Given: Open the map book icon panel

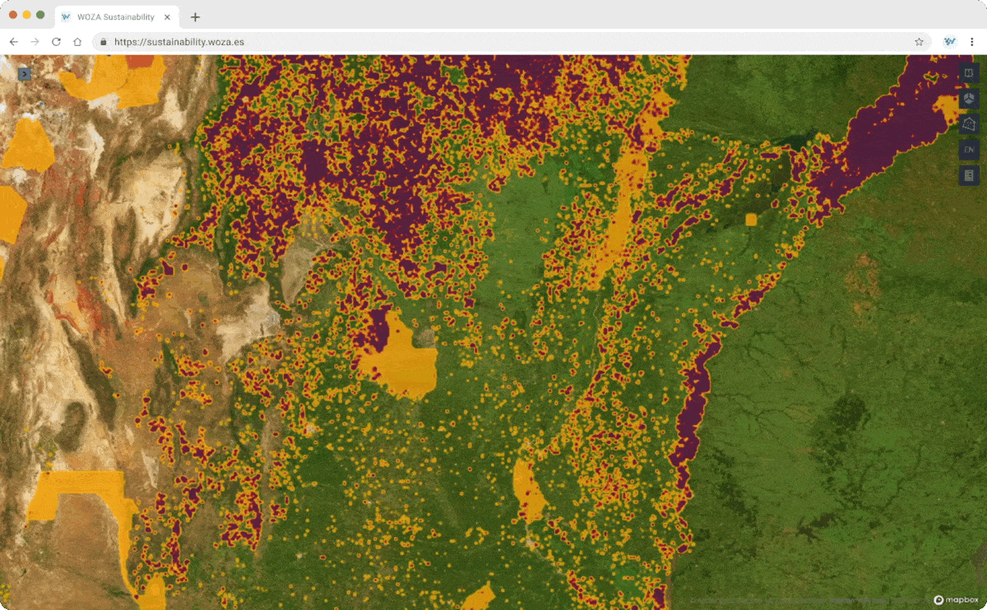Looking at the screenshot, I should pos(969,73).
